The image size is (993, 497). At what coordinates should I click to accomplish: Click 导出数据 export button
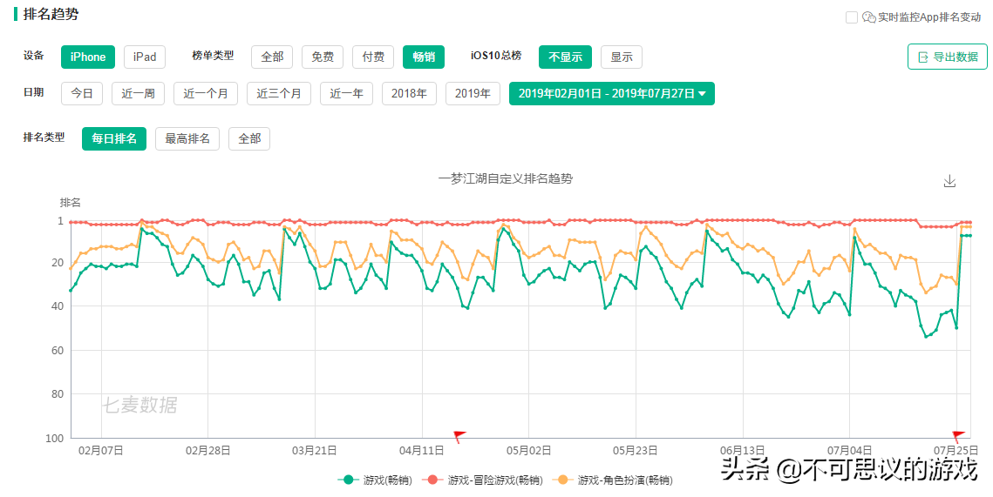tap(947, 57)
